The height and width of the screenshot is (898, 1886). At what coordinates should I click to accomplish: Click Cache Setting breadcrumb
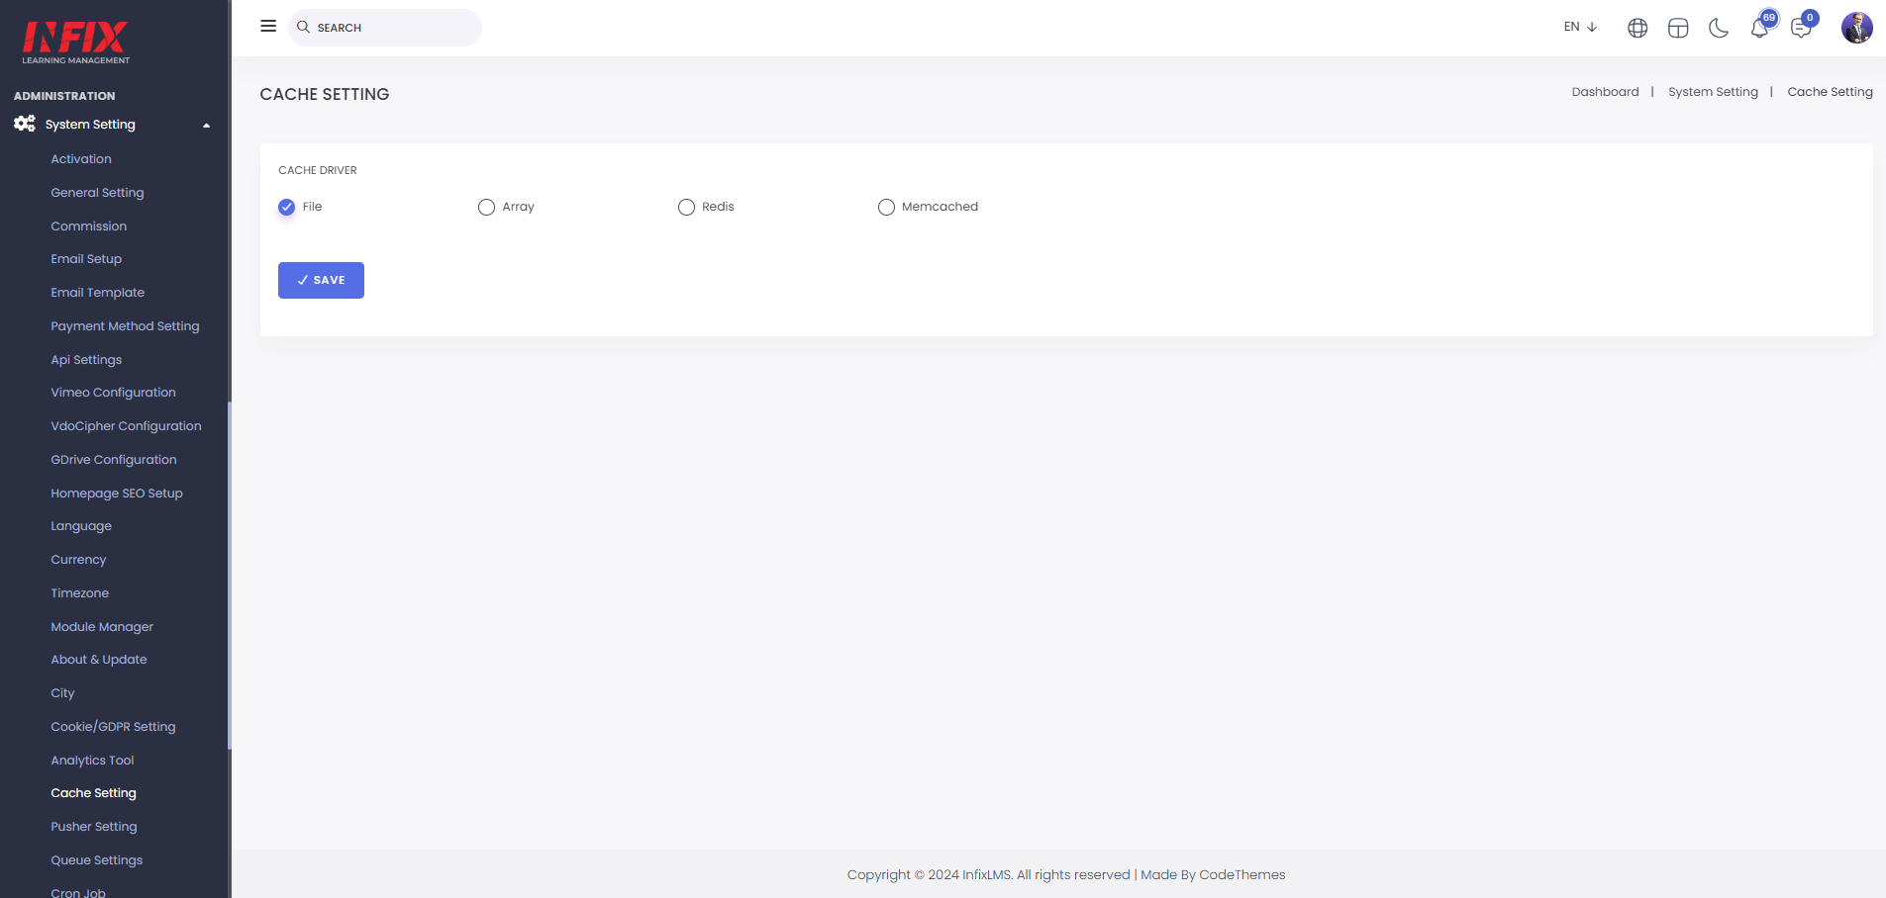coord(1830,92)
